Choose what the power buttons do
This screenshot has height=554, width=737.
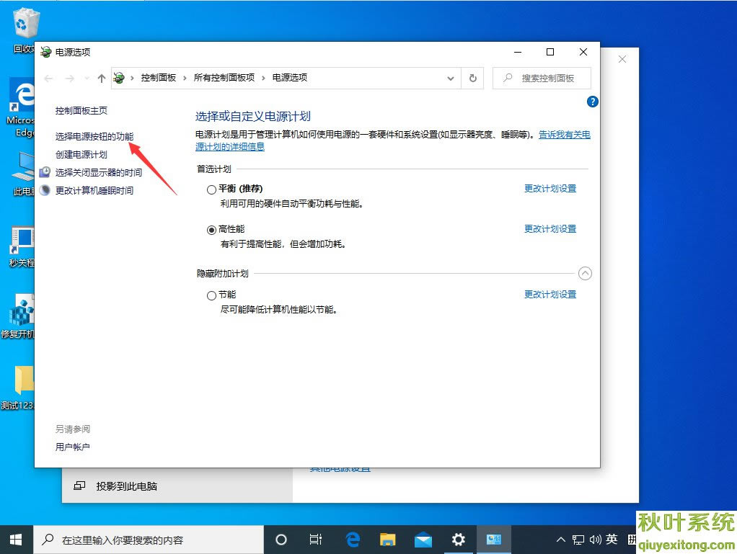(94, 136)
